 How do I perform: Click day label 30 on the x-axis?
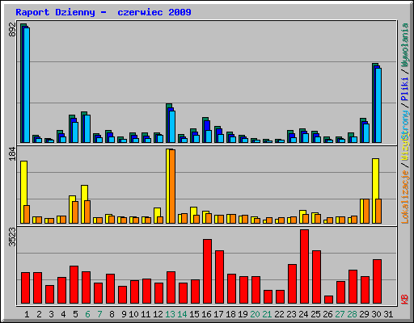click(x=376, y=314)
